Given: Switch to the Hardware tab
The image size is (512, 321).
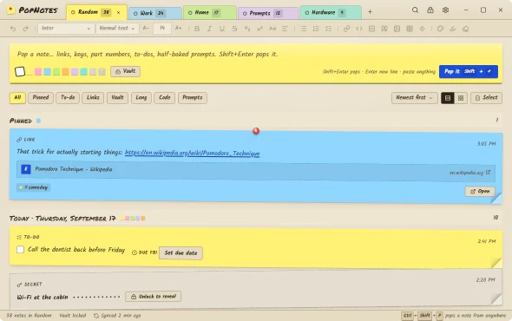Looking at the screenshot, I should 330,12.
